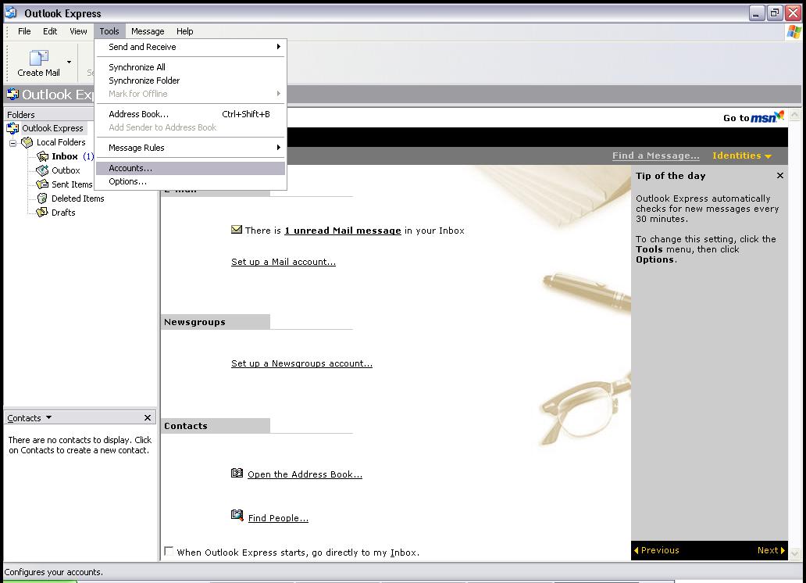Image resolution: width=806 pixels, height=583 pixels.
Task: Enable go directly to my Inbox checkbox
Action: (169, 551)
